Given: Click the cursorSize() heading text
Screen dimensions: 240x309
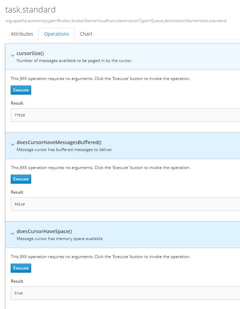Looking at the screenshot, I should (30, 53).
